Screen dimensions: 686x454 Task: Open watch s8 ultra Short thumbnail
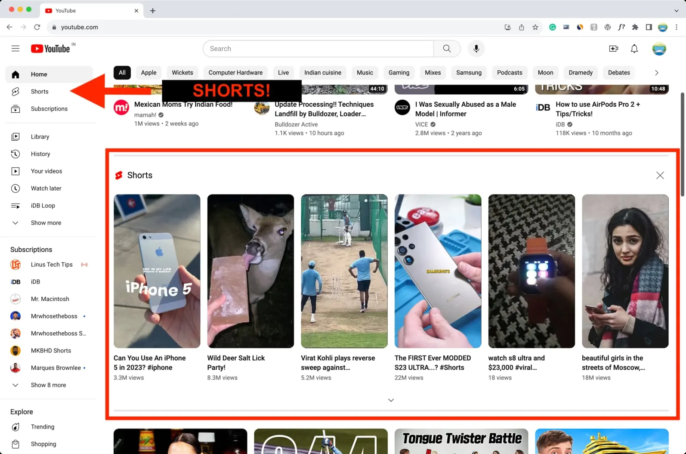(x=531, y=271)
